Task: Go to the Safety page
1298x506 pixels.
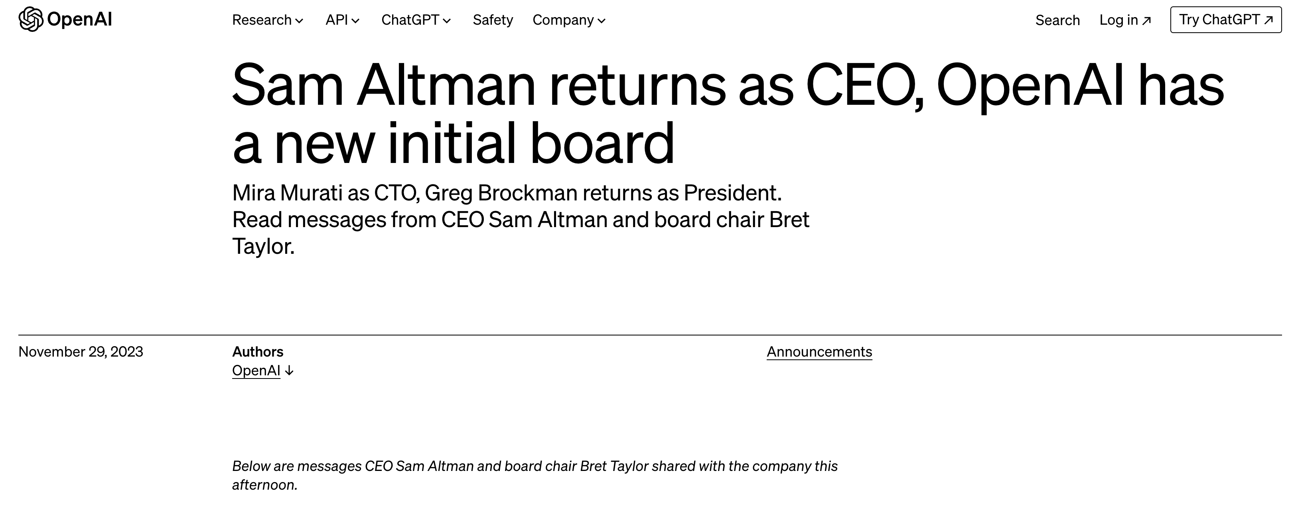Action: tap(493, 20)
